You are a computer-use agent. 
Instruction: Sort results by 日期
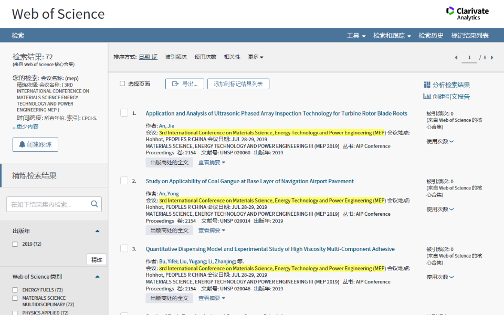(148, 57)
